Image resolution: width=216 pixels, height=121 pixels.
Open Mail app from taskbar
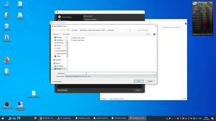pos(14,118)
